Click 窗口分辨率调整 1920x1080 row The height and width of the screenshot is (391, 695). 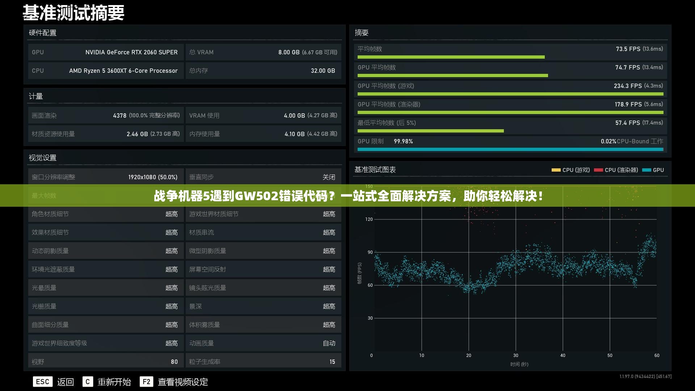point(106,177)
